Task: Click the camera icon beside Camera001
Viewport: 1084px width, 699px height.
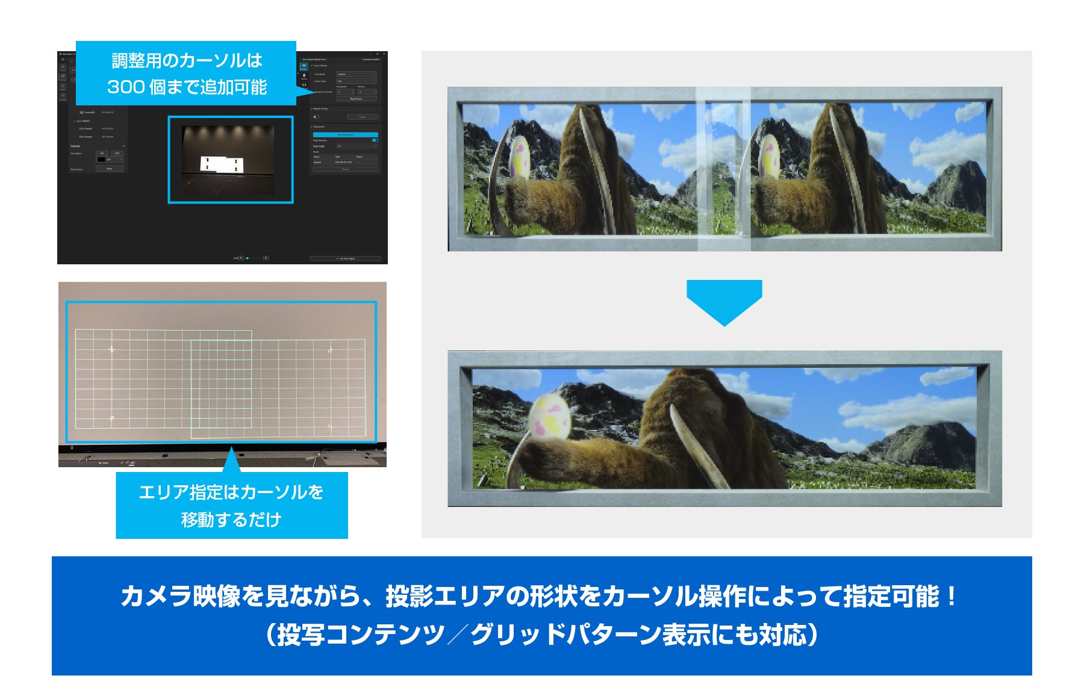Action: tap(81, 111)
